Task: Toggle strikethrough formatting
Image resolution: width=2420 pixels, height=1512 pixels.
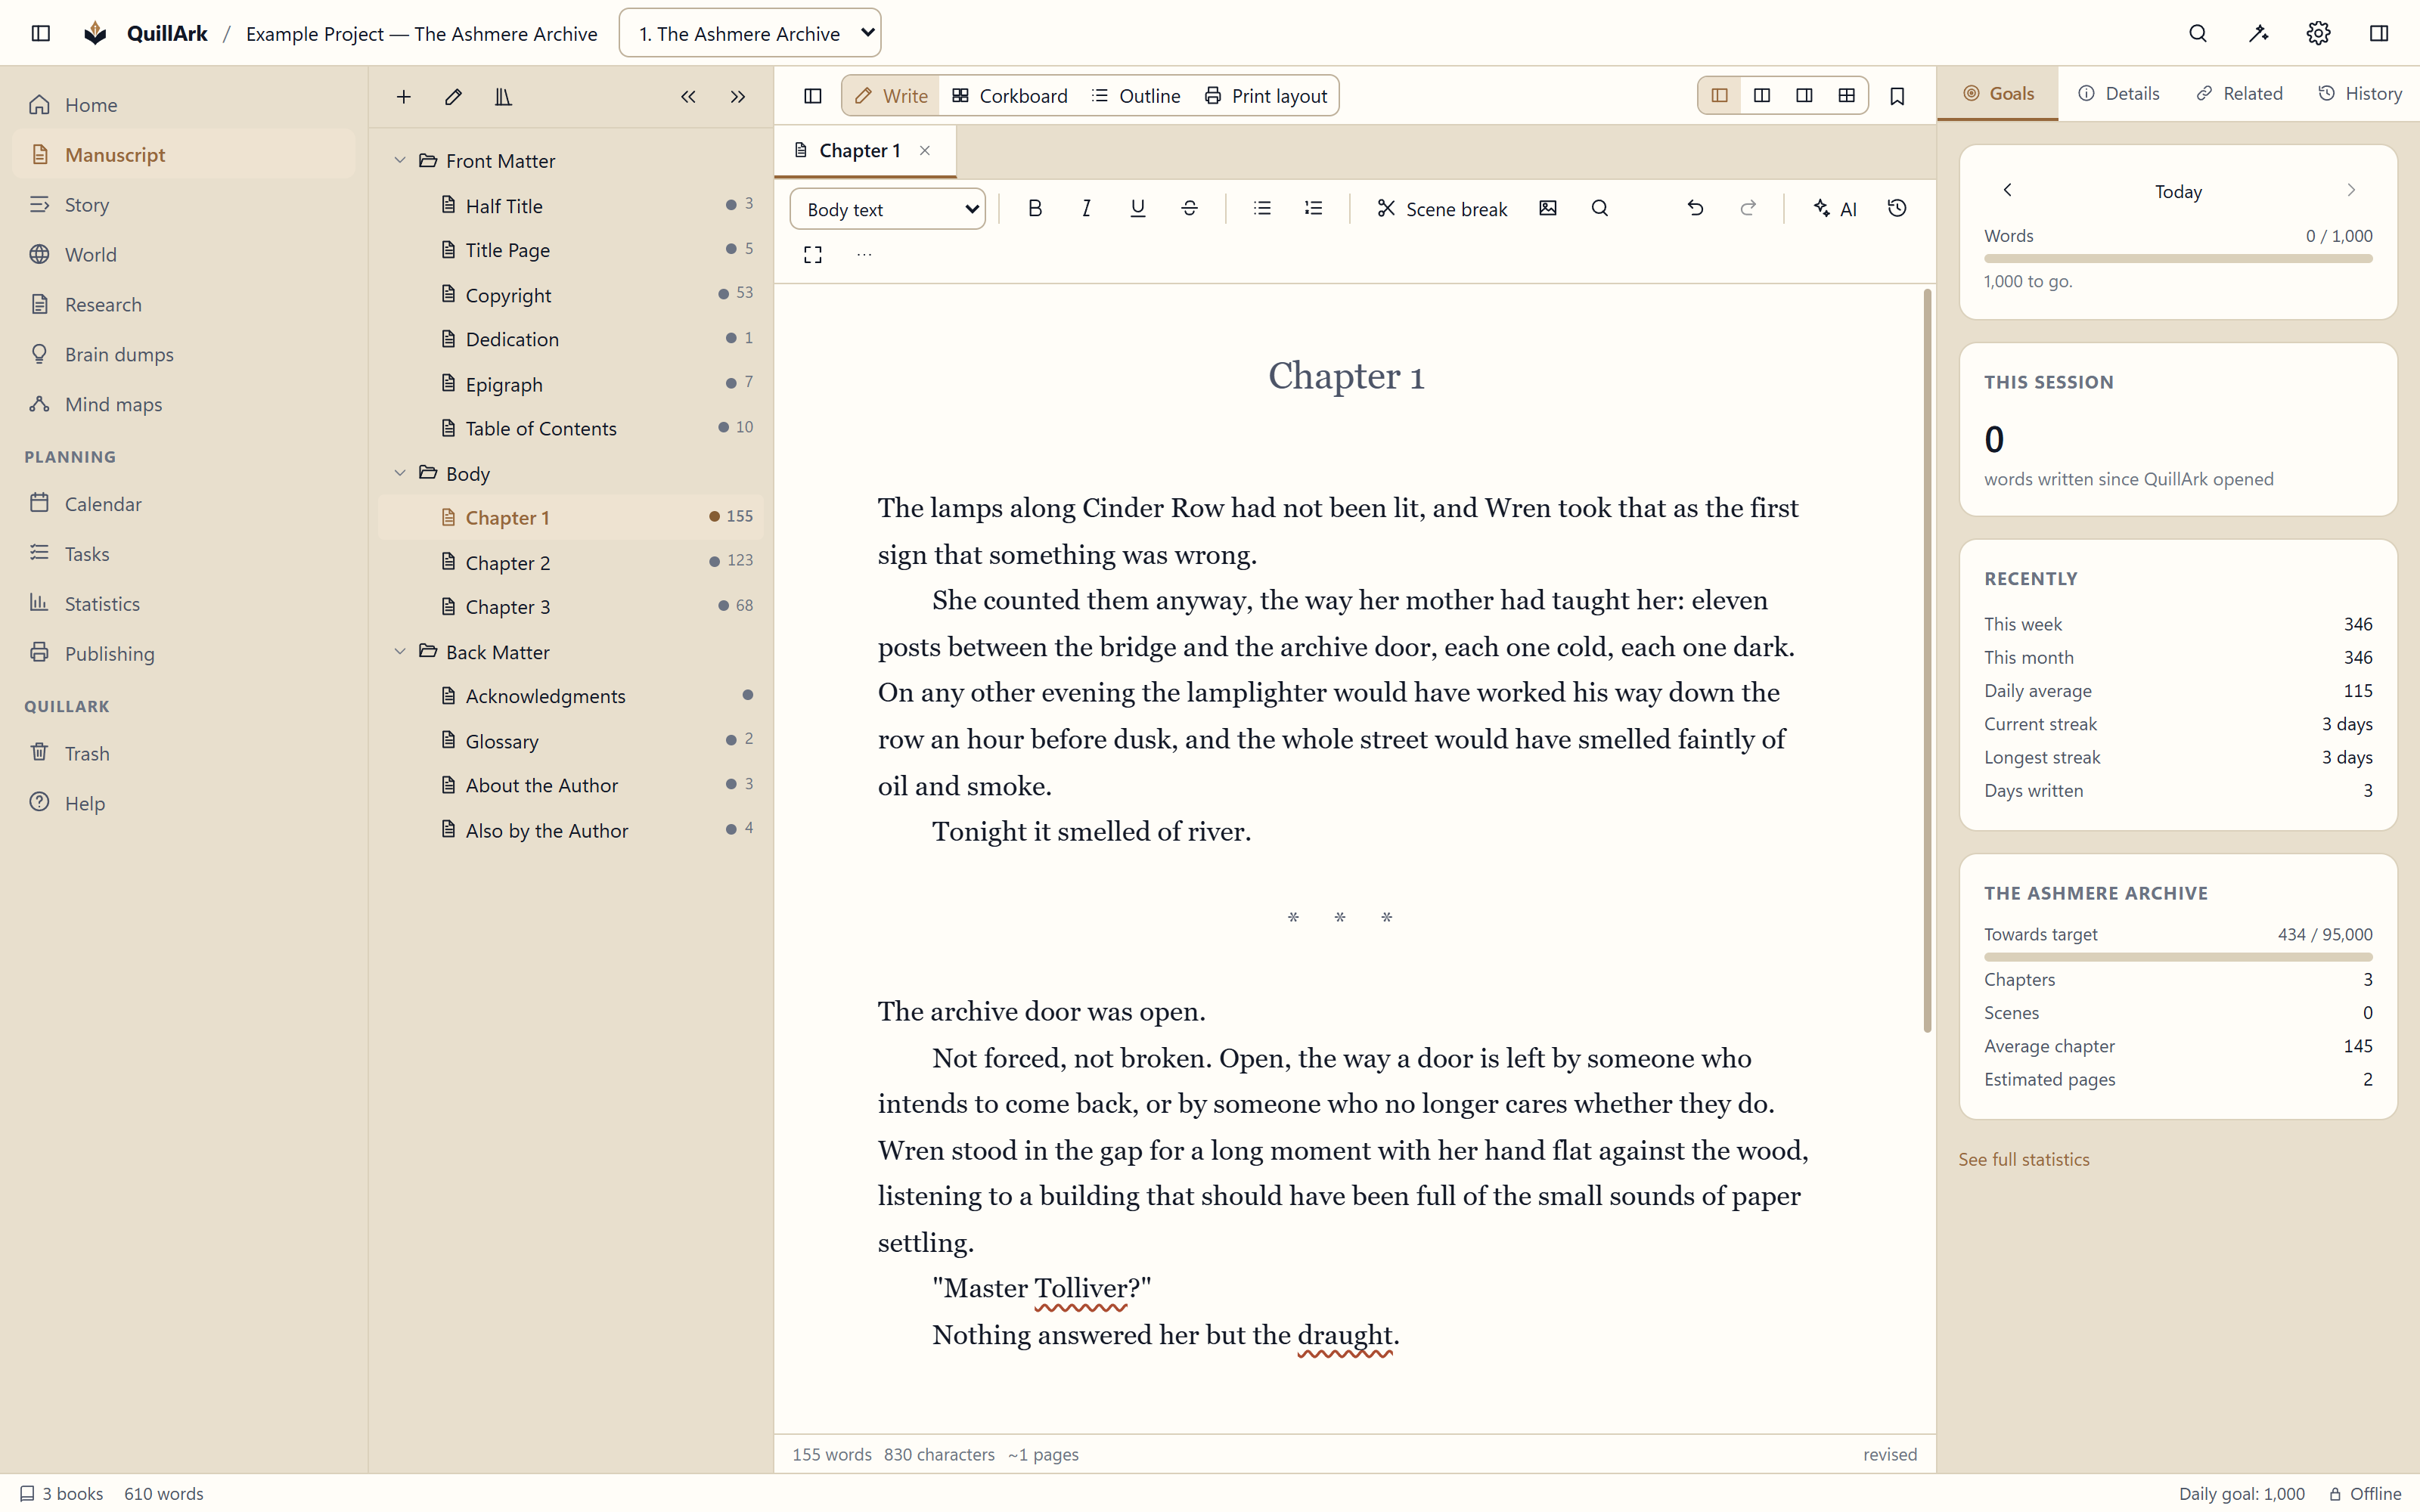Action: click(1189, 208)
